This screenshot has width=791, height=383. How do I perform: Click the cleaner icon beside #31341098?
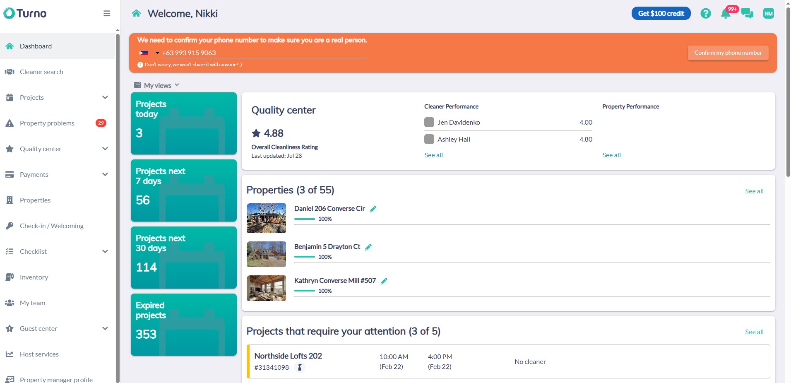(300, 367)
